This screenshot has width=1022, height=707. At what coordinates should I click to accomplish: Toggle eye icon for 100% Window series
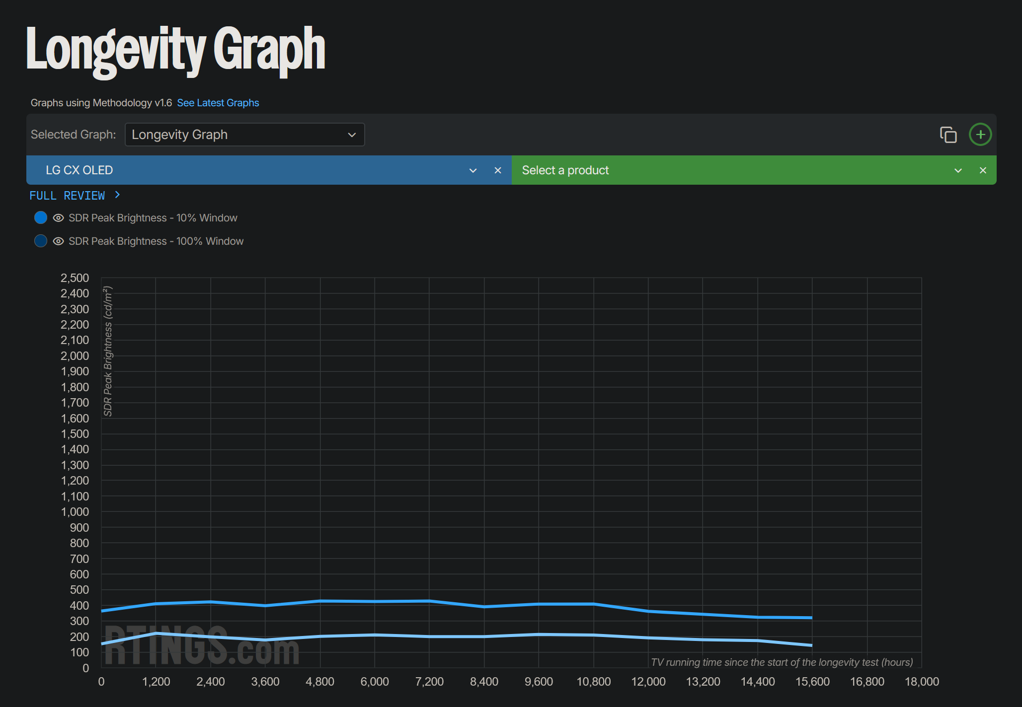[58, 241]
